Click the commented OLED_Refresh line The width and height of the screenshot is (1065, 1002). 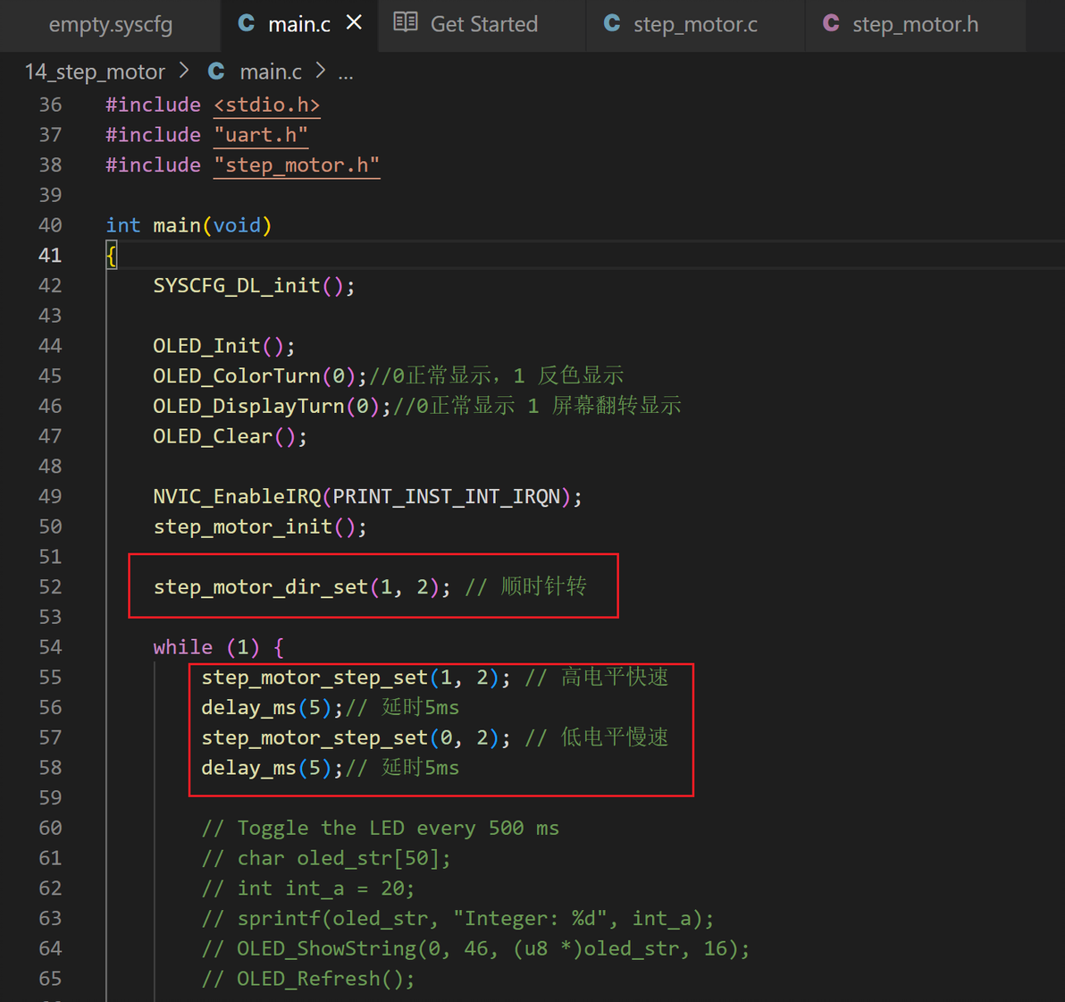click(307, 979)
